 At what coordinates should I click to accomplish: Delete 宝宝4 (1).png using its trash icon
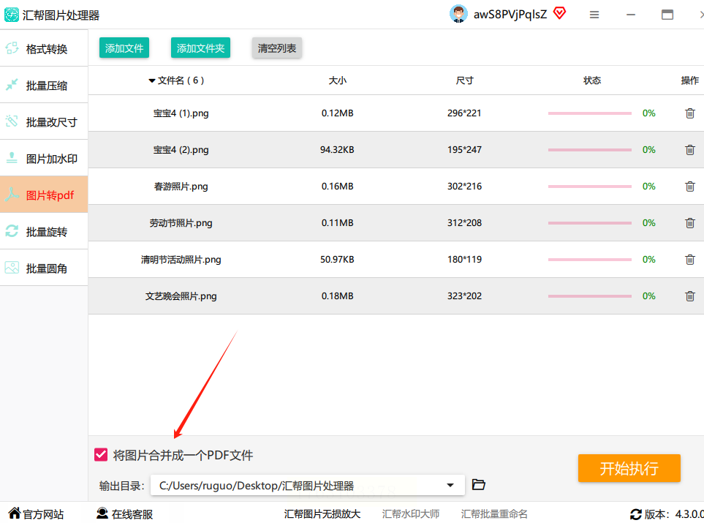(689, 113)
